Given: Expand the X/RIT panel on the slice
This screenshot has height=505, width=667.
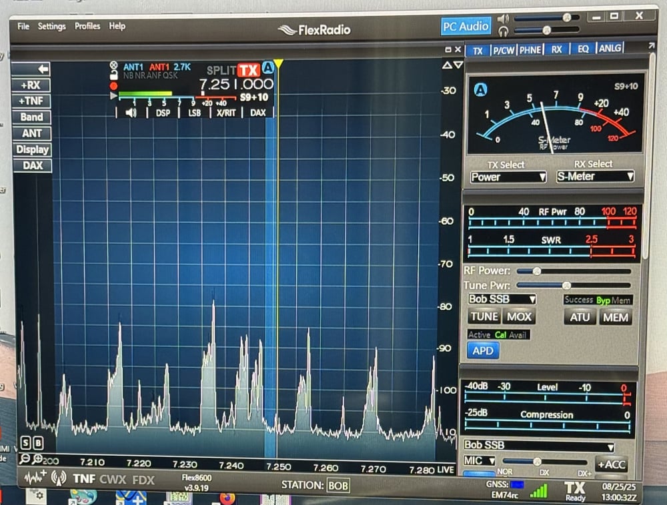Looking at the screenshot, I should 226,113.
